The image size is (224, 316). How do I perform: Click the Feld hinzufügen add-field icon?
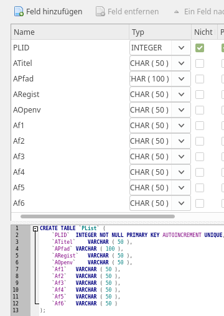(x=19, y=12)
